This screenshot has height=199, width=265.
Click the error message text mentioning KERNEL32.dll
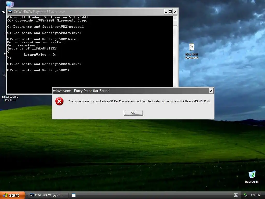pyautogui.click(x=139, y=101)
